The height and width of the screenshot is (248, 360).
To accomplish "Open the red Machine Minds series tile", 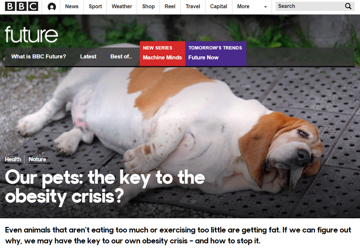I will [162, 53].
